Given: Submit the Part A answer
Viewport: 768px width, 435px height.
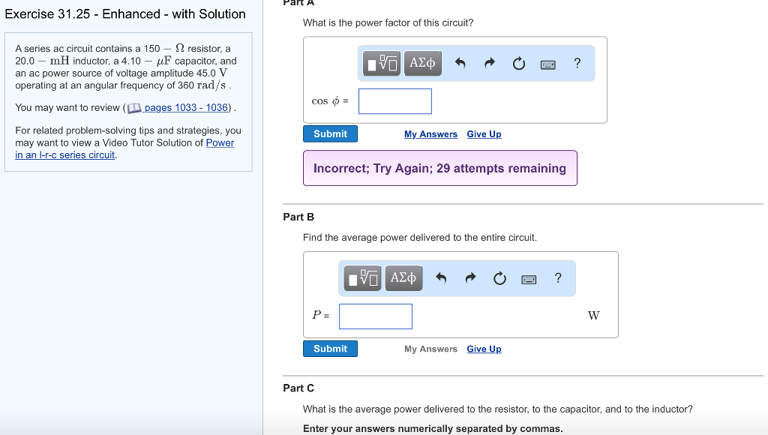Looking at the screenshot, I should click(330, 133).
